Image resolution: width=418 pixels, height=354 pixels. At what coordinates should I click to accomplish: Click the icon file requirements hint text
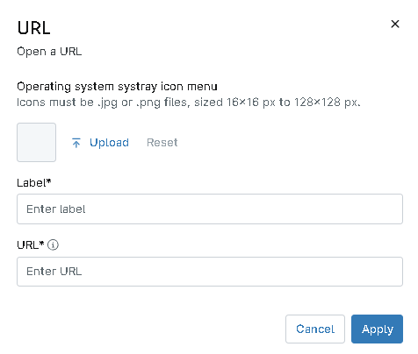[x=189, y=103]
